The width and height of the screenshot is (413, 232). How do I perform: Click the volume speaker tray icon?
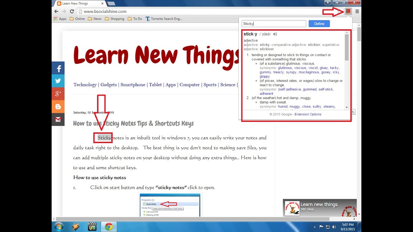pos(334,227)
